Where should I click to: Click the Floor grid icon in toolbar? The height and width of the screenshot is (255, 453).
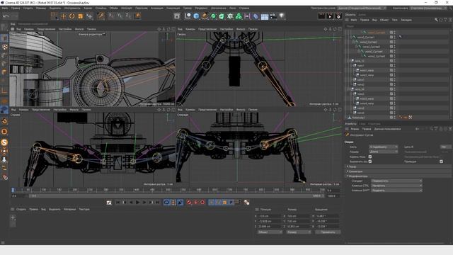[265, 16]
